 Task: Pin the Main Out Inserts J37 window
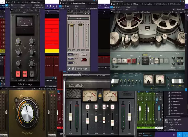click(x=181, y=1)
